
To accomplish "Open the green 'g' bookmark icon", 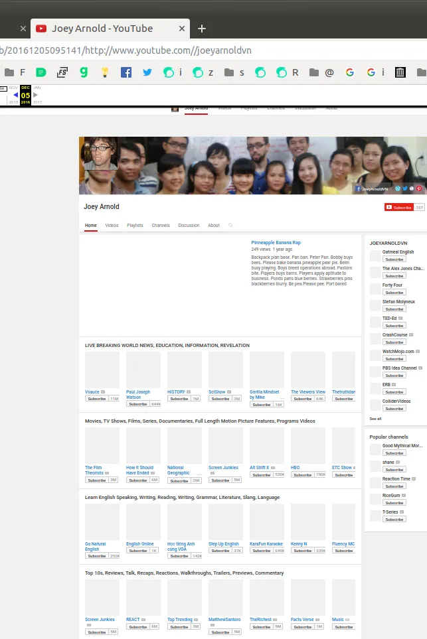I will pos(84,72).
